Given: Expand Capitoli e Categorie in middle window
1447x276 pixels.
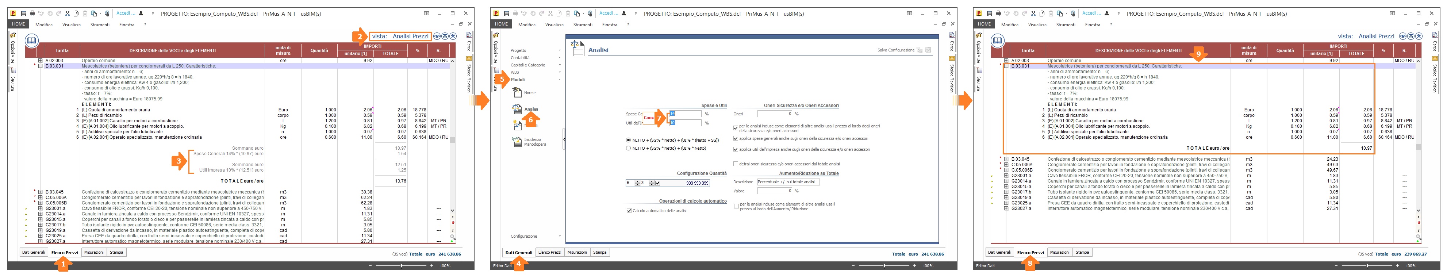Looking at the screenshot, I should (536, 65).
